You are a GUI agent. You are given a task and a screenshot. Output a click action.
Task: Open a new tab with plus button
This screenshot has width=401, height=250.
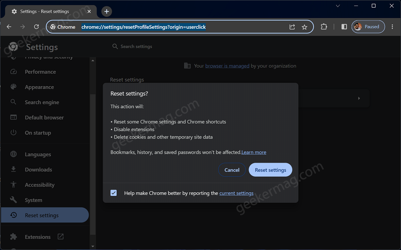click(x=107, y=11)
